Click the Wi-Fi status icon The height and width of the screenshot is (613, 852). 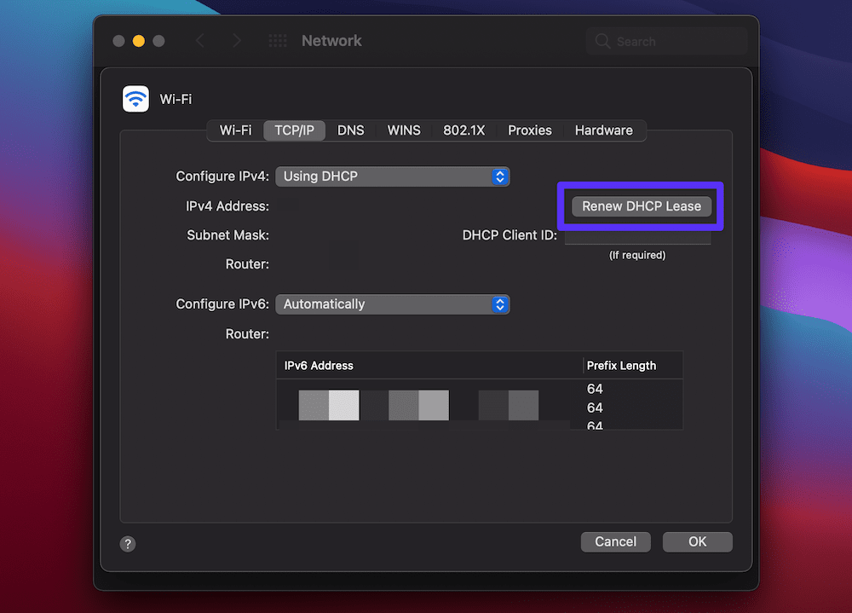(x=135, y=99)
